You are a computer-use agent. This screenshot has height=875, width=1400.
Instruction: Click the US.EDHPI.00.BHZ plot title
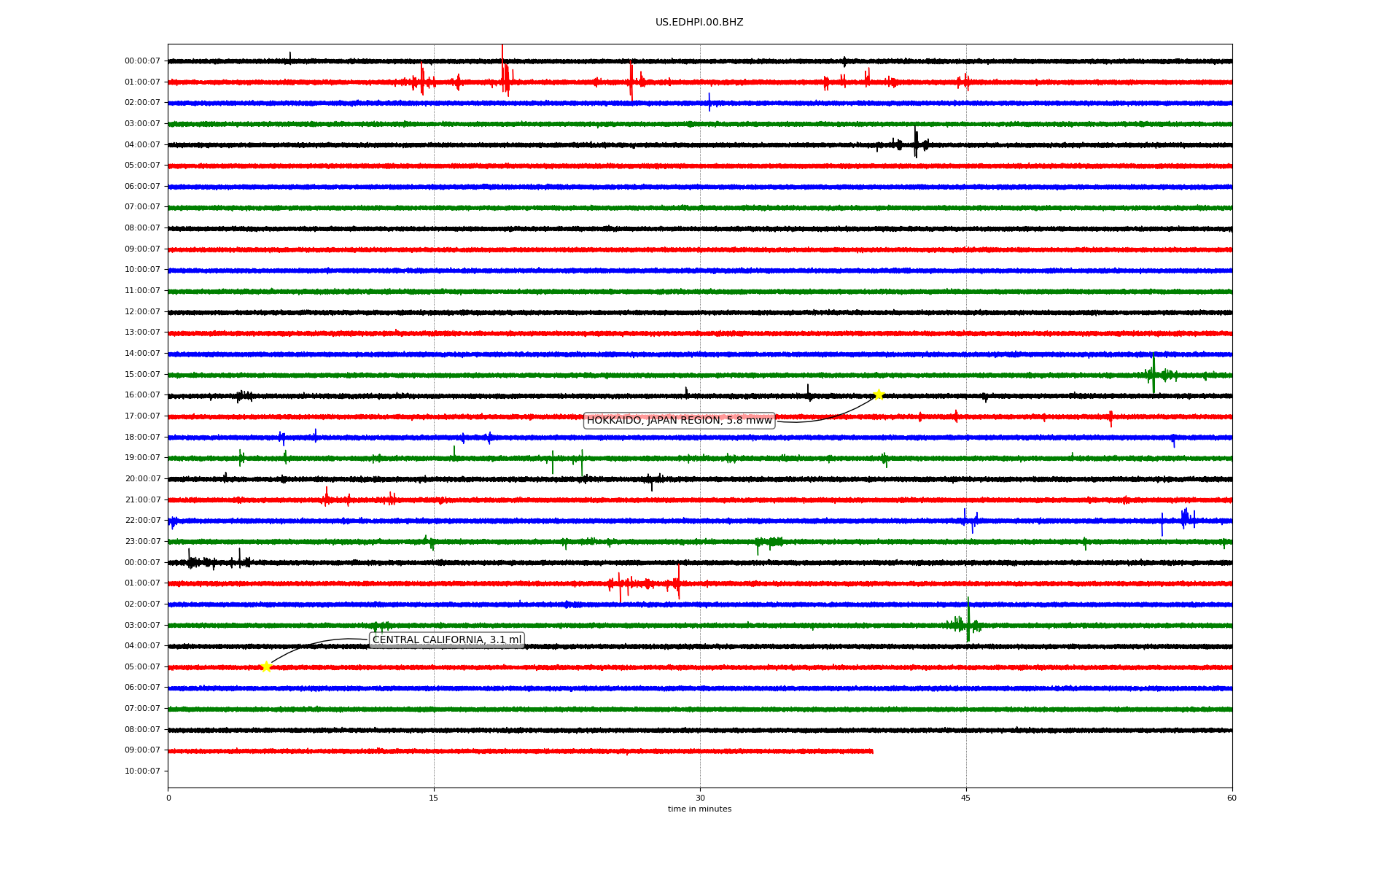(x=699, y=23)
